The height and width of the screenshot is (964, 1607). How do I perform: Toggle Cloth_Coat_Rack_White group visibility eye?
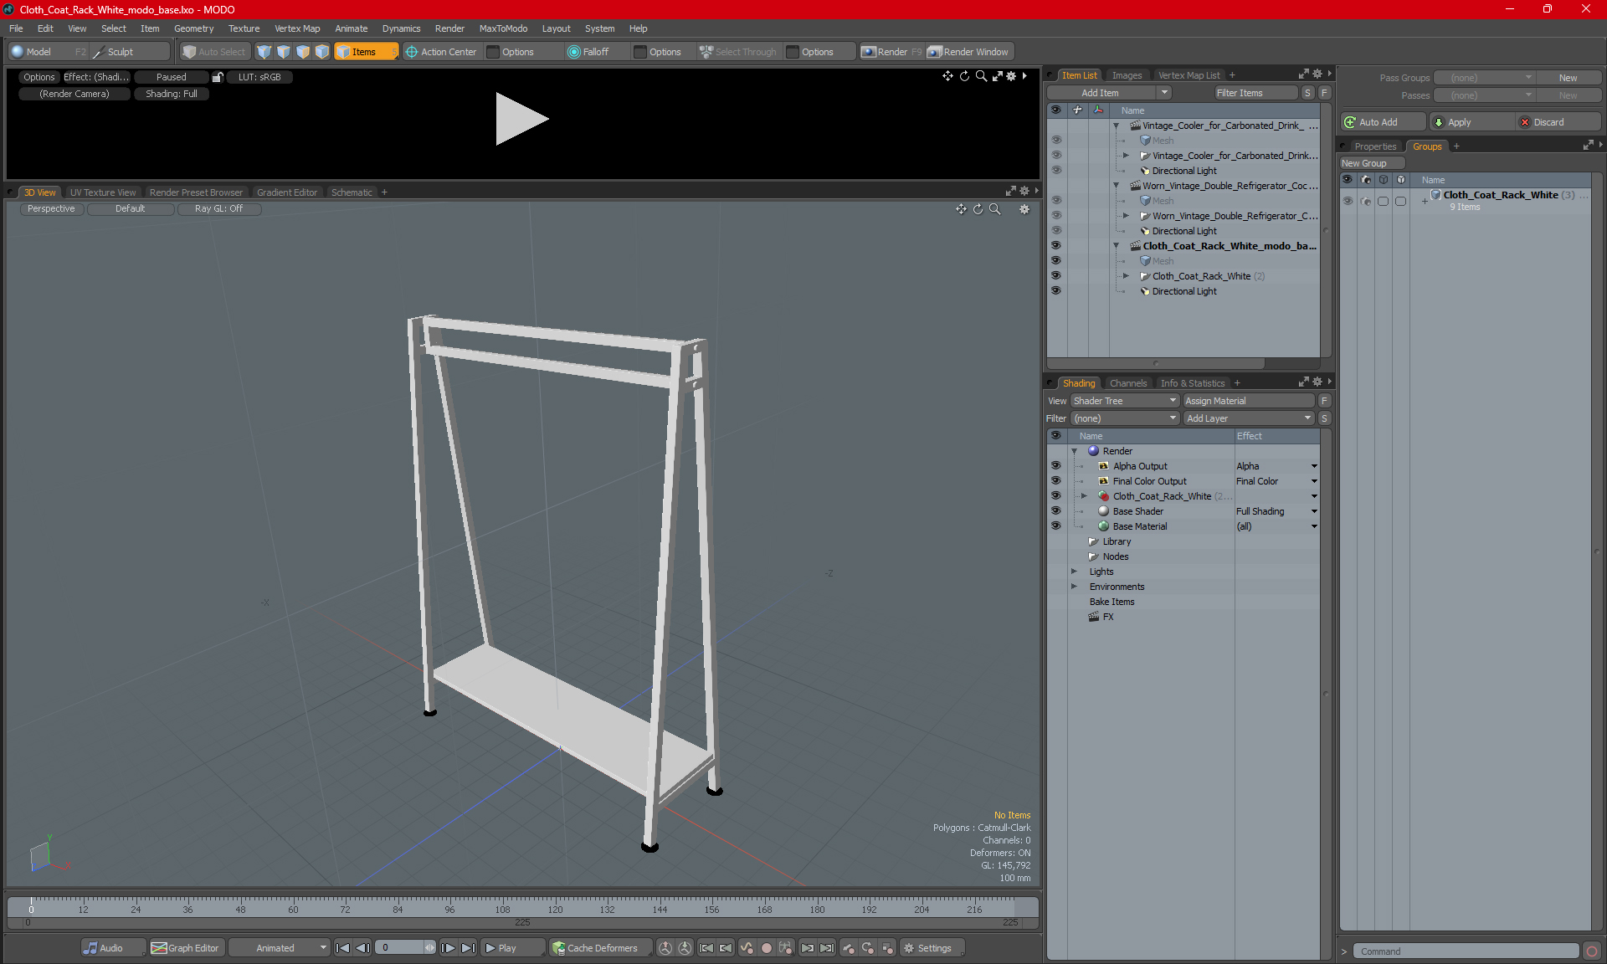point(1348,201)
